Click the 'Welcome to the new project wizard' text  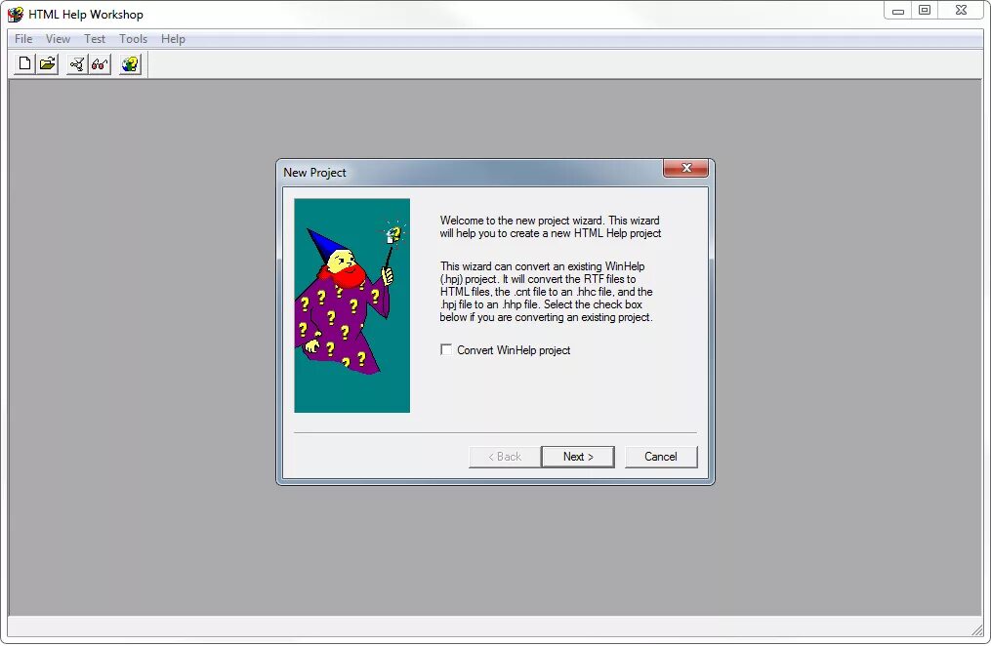(x=551, y=226)
